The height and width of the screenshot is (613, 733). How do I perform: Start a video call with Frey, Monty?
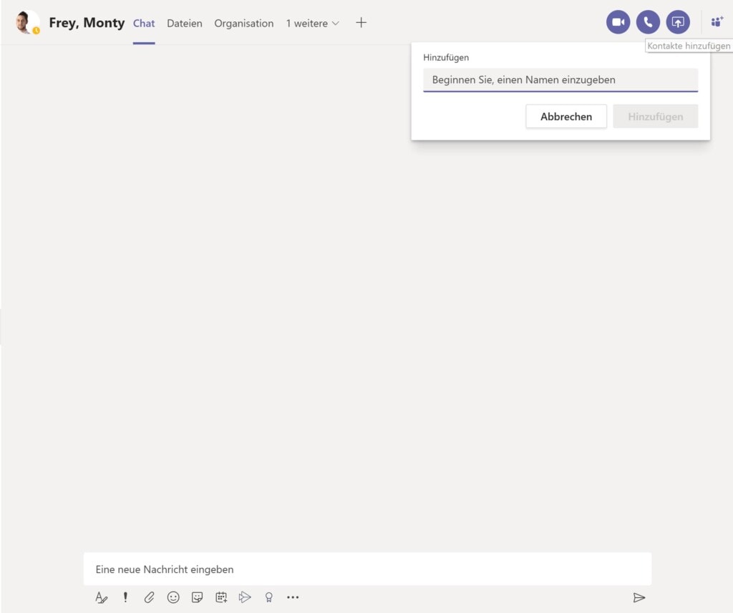[x=618, y=22]
